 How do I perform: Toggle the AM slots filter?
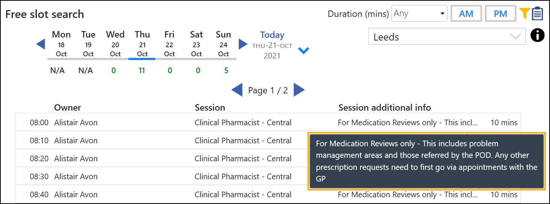point(466,14)
